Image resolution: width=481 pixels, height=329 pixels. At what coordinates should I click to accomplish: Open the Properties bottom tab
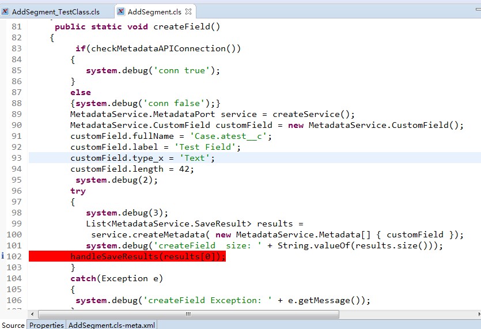[46, 325]
